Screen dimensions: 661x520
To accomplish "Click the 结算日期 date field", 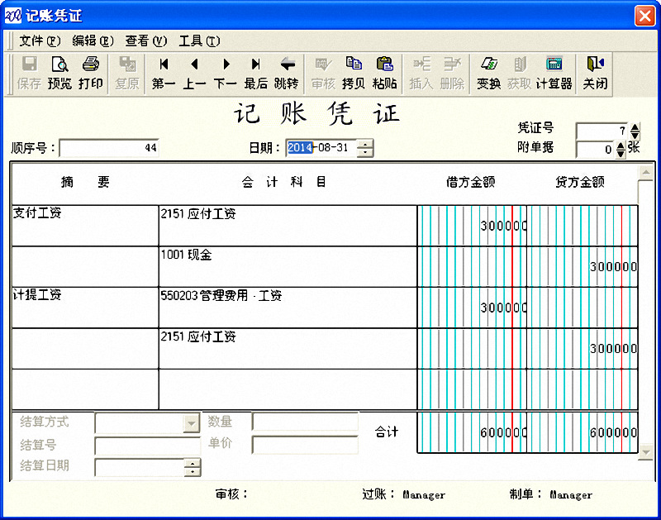I will (140, 468).
